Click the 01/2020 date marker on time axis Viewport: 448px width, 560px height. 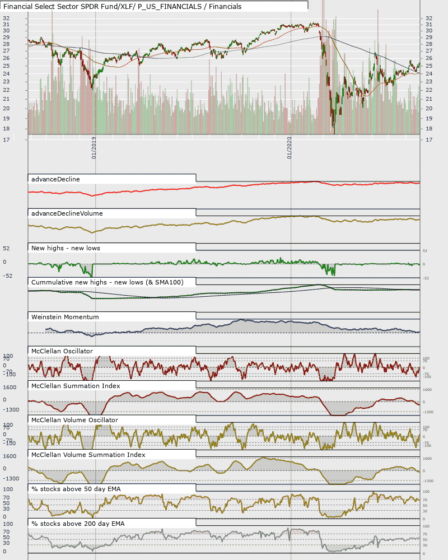(x=290, y=147)
